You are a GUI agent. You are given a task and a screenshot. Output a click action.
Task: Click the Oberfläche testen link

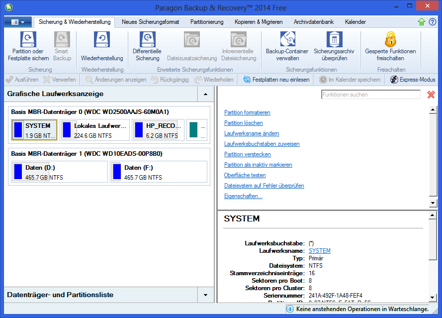click(x=245, y=175)
